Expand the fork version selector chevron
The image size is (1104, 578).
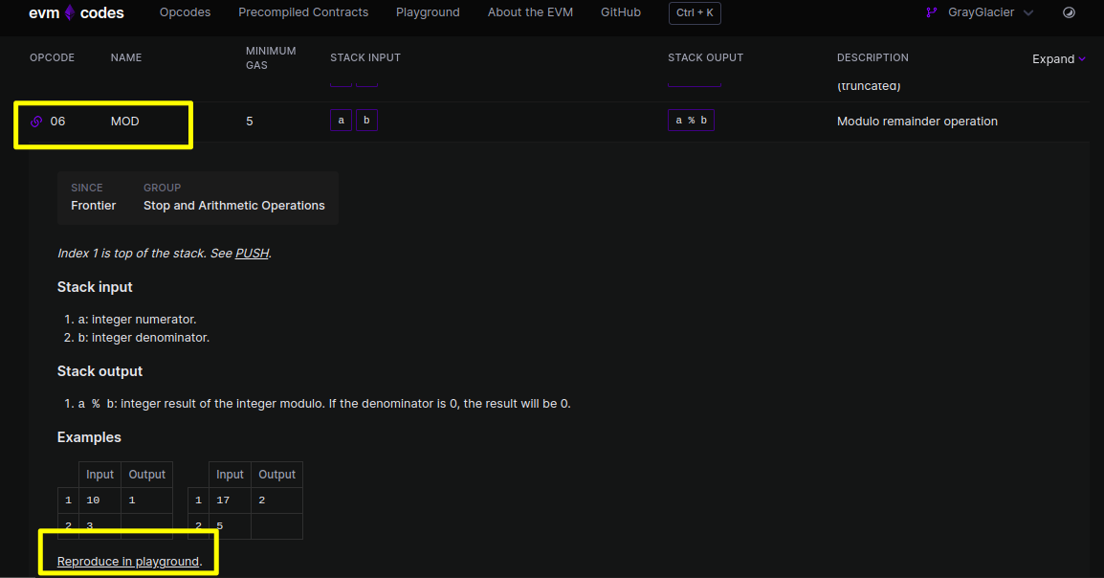1029,12
